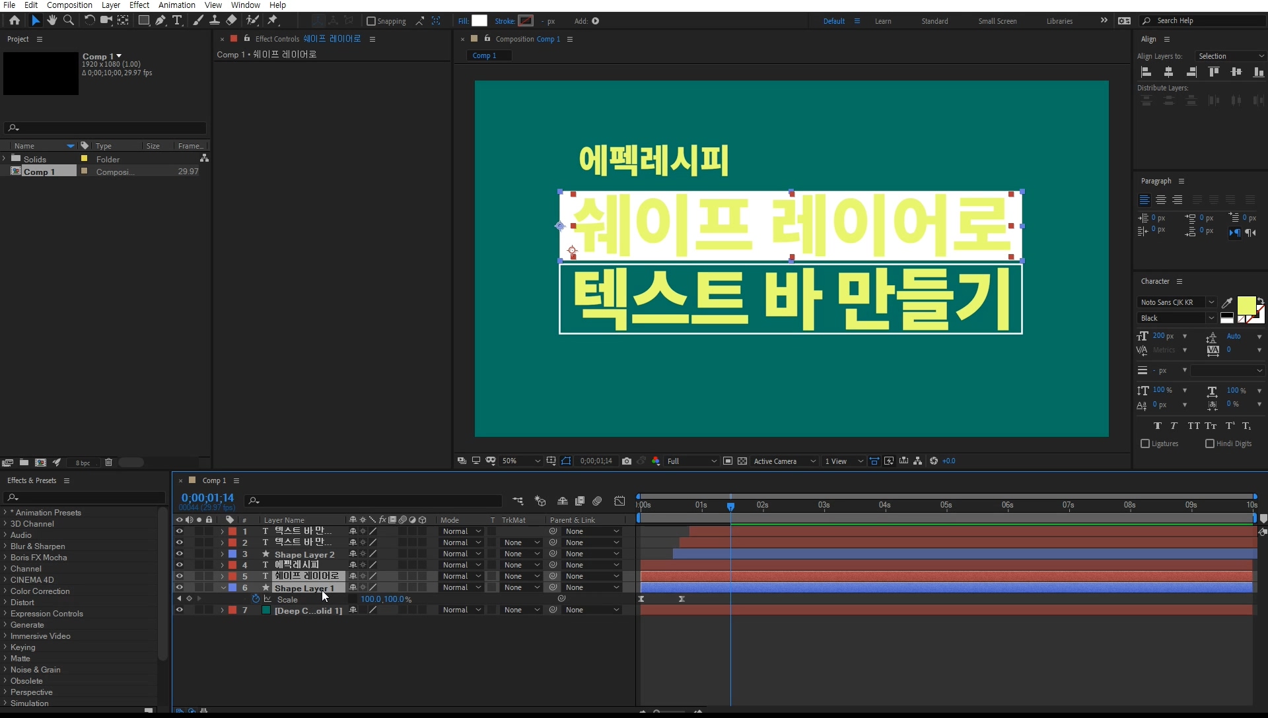Screen dimensions: 1268x718
Task: Select the Zoom tool in toolbar
Action: 69,20
